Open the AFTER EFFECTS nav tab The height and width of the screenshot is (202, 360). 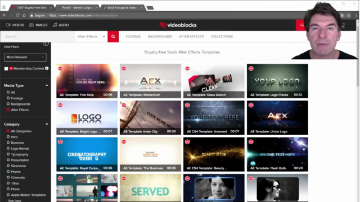191,36
